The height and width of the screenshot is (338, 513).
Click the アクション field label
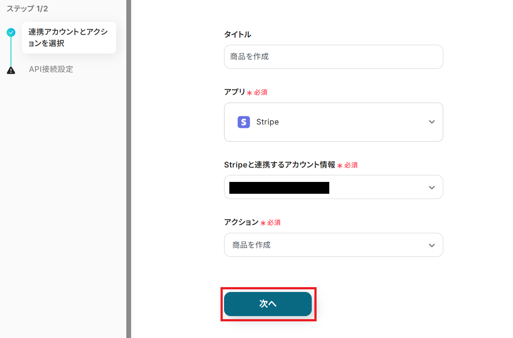click(x=241, y=222)
